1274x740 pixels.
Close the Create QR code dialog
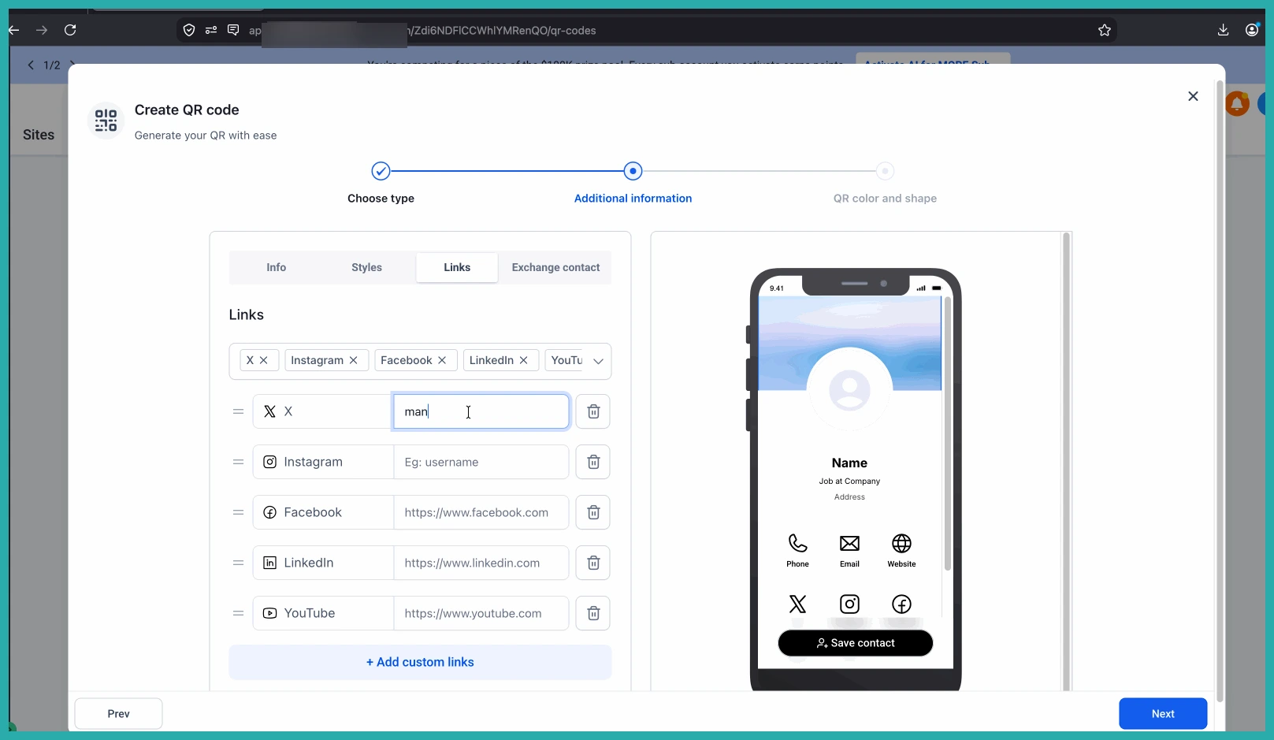point(1193,96)
